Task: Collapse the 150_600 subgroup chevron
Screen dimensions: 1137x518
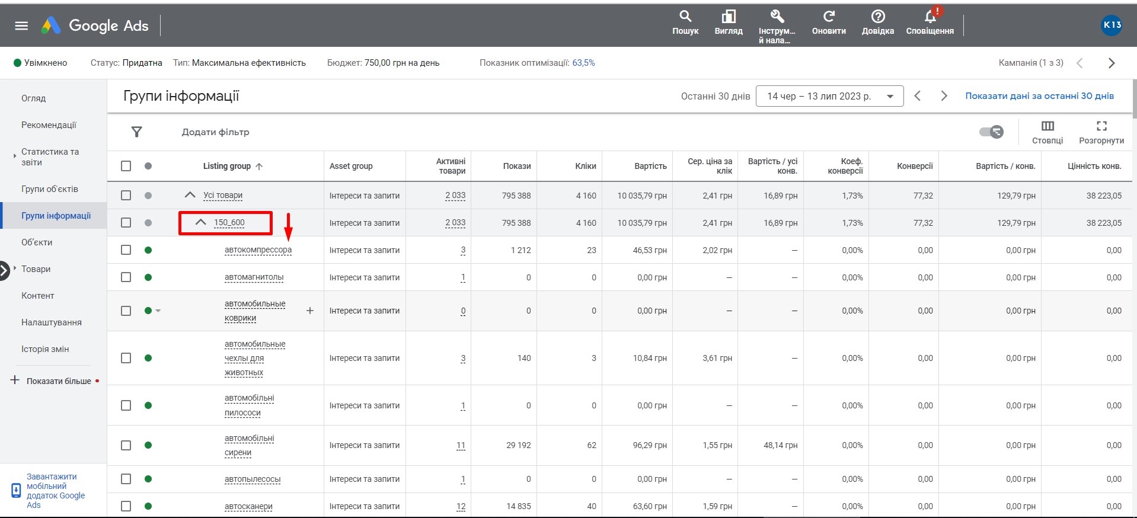Action: click(201, 222)
